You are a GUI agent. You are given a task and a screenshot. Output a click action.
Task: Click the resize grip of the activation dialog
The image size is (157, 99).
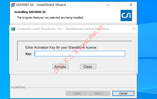pyautogui.click(x=136, y=73)
